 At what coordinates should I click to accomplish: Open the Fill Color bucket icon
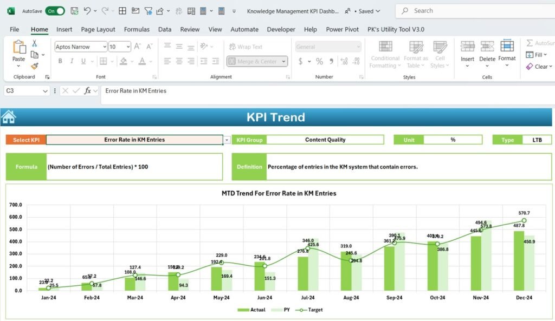point(122,61)
